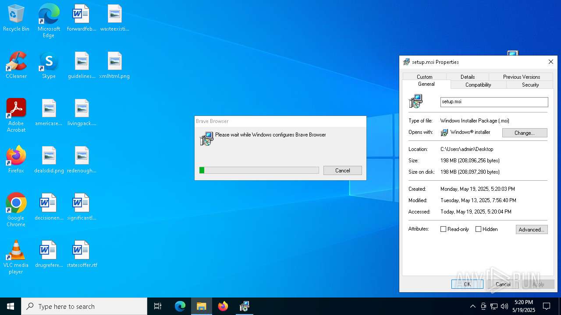Select the forwardfeb Word document icon
Viewport: 561px width, 315px height.
82,18
